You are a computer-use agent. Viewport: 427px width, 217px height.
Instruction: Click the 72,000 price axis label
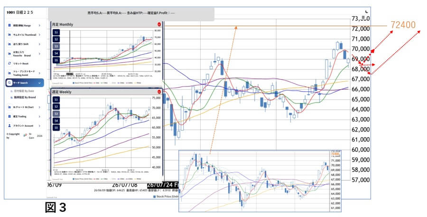click(x=361, y=28)
